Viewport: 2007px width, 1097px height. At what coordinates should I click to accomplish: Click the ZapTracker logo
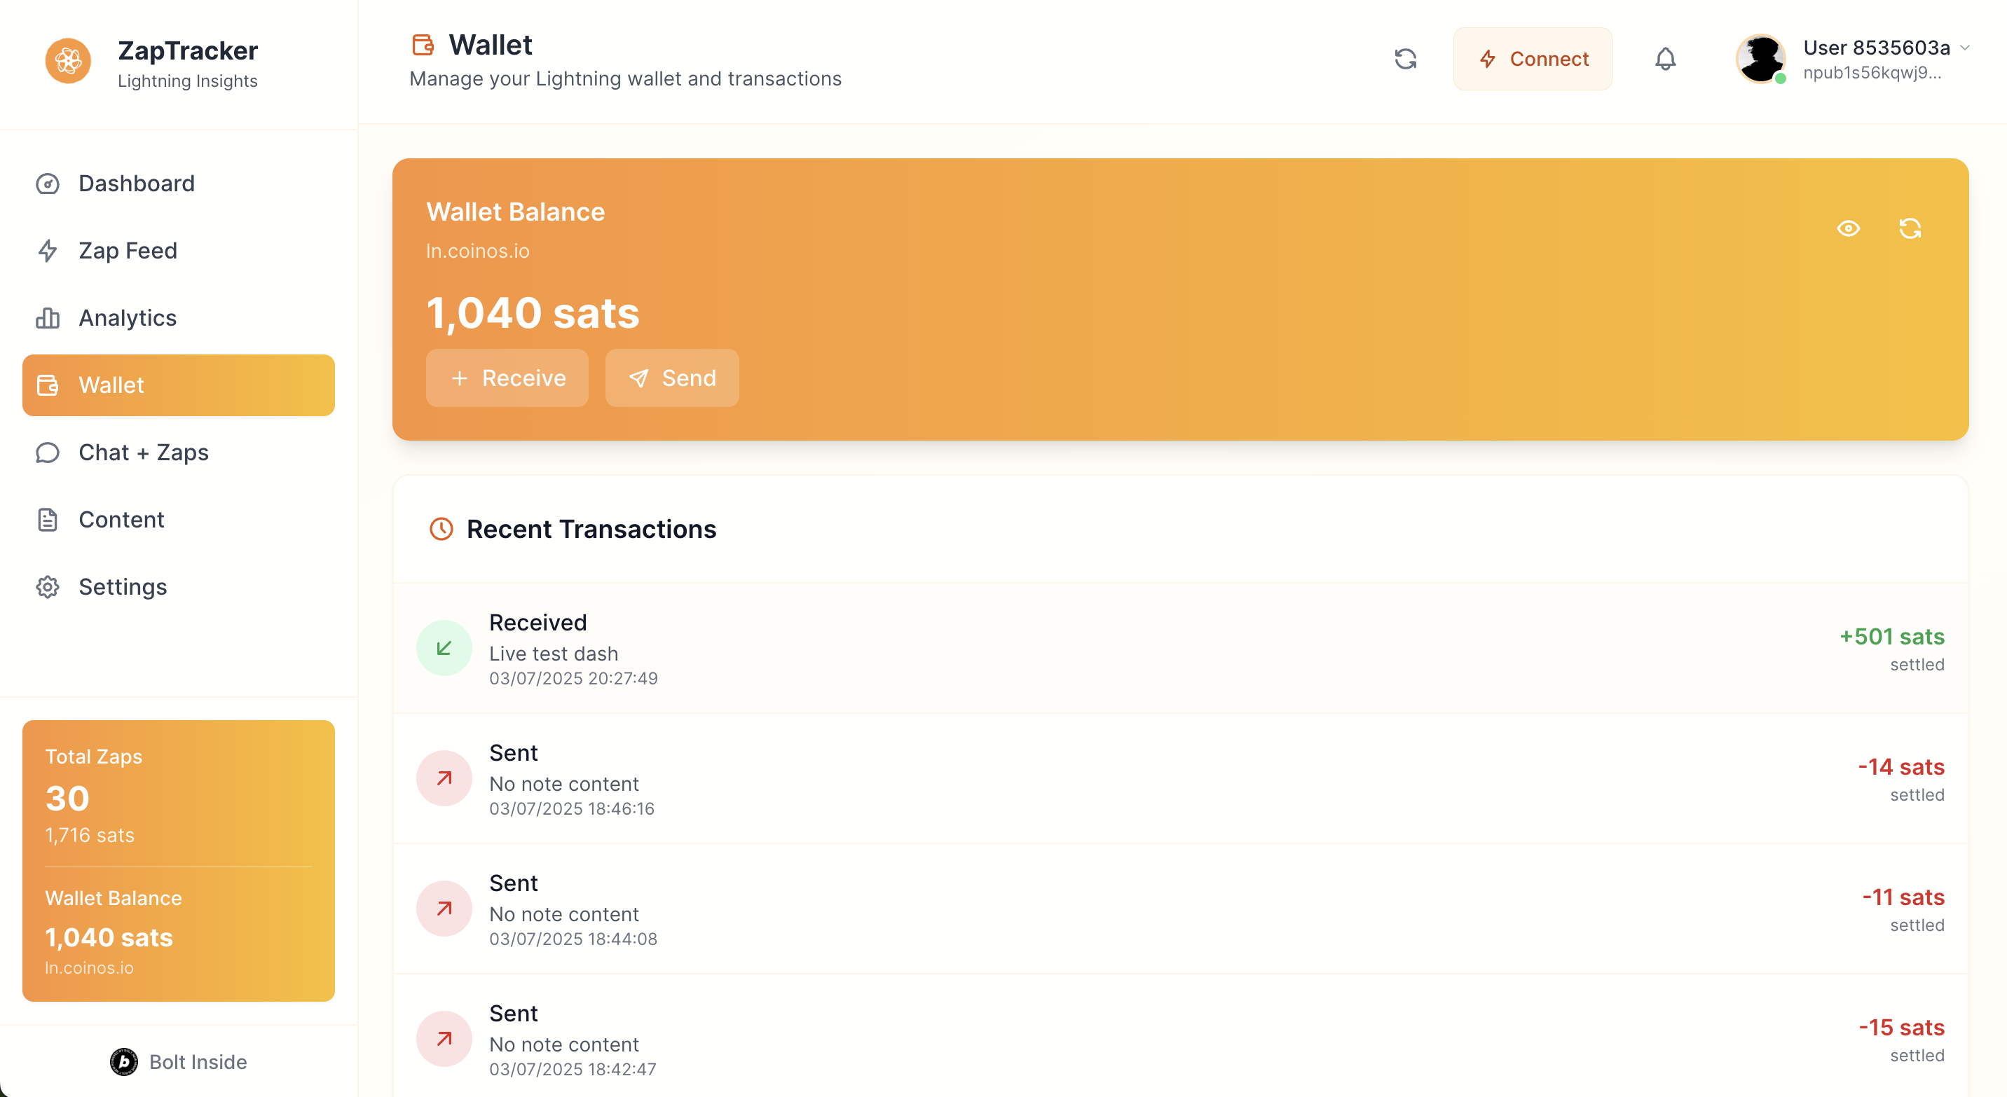pos(69,60)
